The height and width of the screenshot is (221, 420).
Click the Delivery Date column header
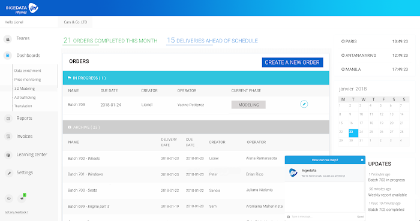[169, 142]
